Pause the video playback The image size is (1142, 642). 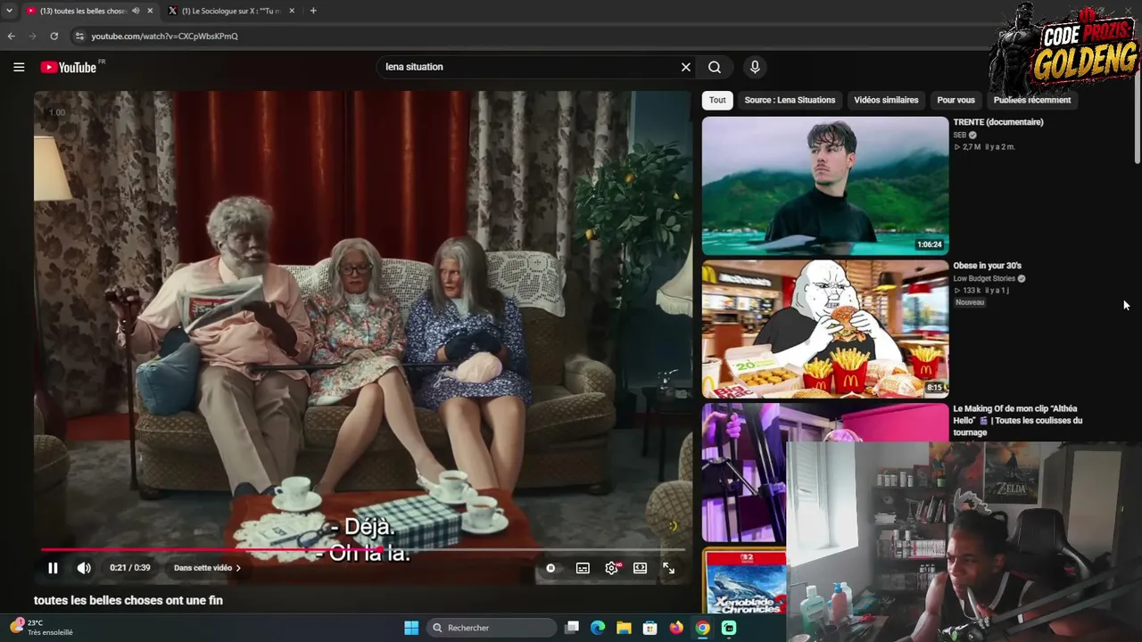(x=53, y=568)
